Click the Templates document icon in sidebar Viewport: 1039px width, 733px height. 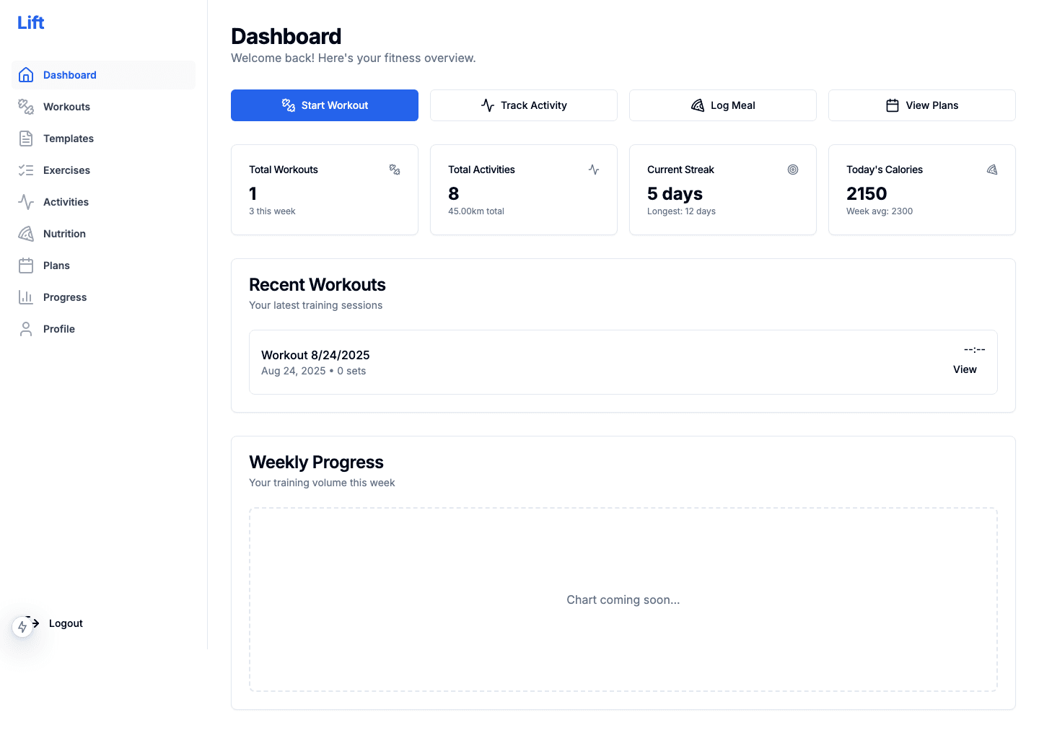tap(26, 138)
